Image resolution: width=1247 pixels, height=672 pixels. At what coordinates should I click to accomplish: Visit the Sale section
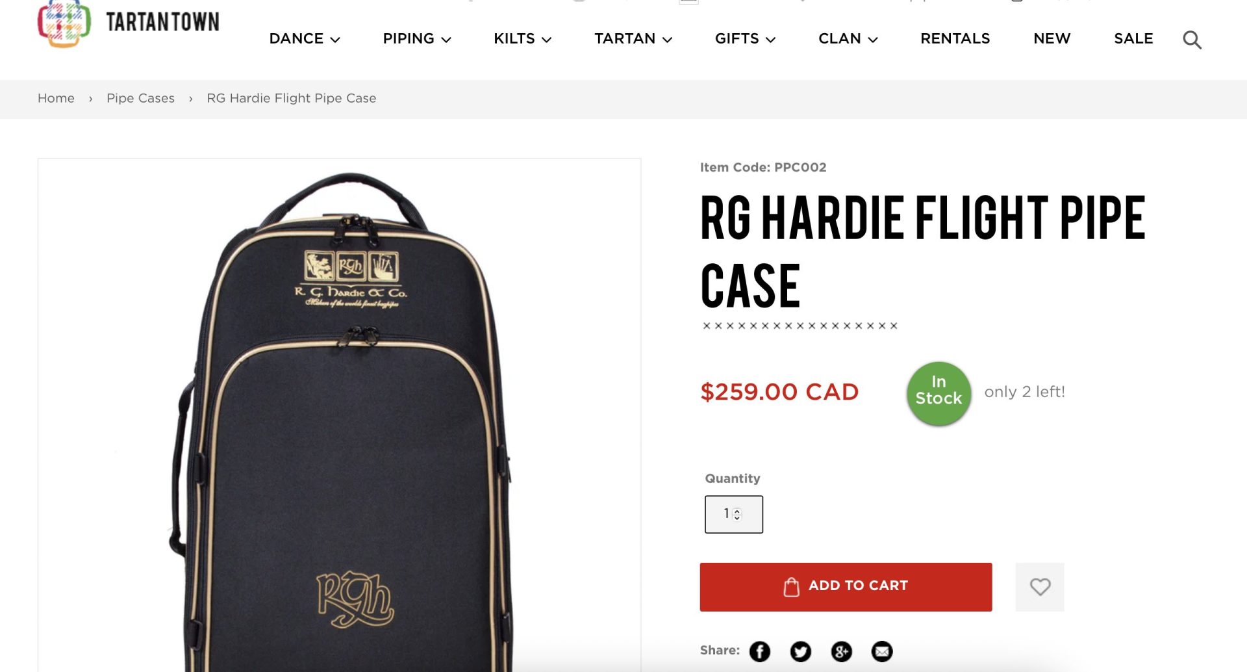pyautogui.click(x=1133, y=39)
